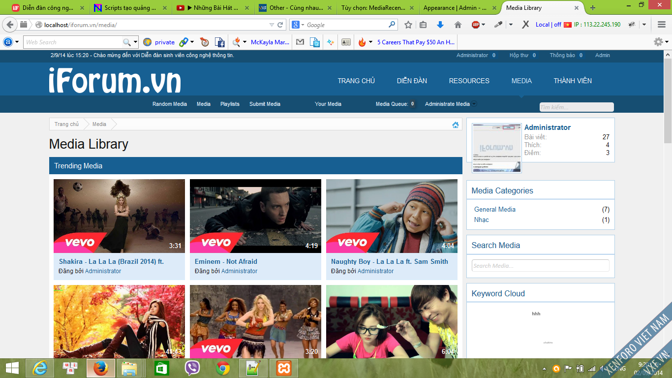Screen dimensions: 672x378
Task: Click the Web Search toolbar input field
Action: (72, 42)
